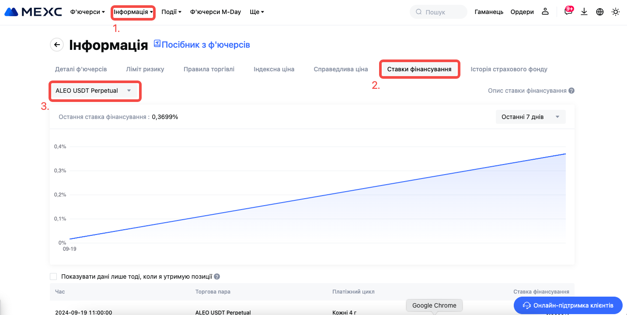Open the language globe icon
This screenshot has height=315, width=627.
coord(600,12)
